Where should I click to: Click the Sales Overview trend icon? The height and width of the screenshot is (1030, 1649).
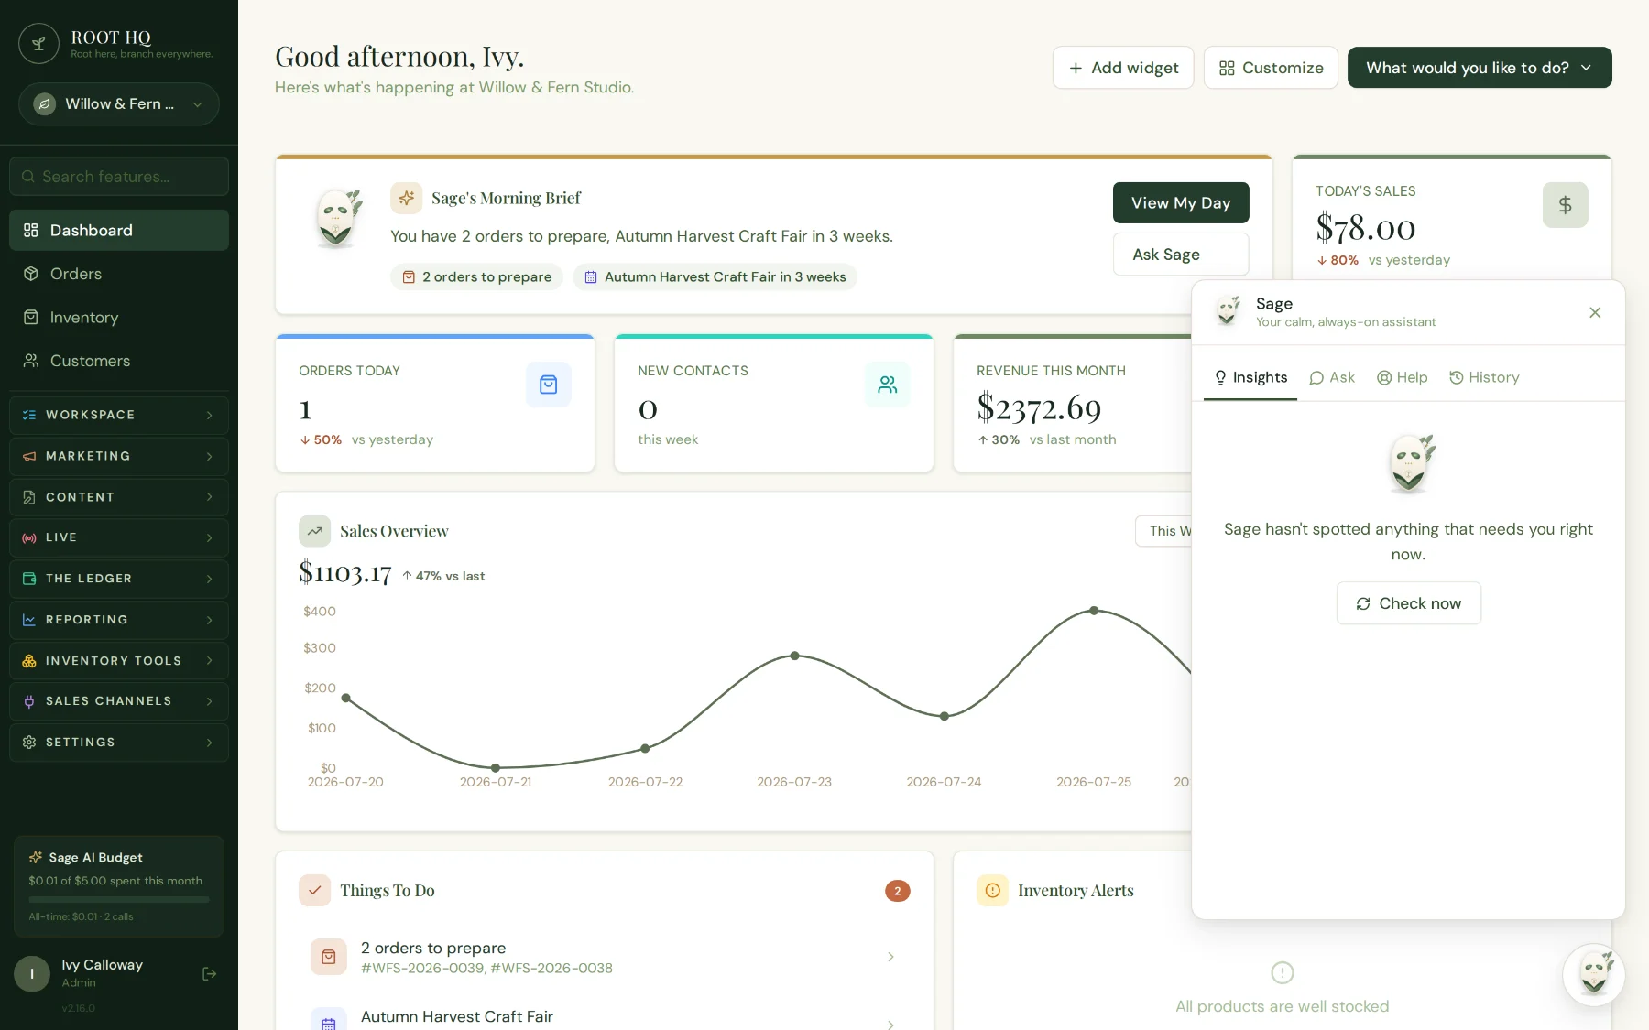point(314,531)
